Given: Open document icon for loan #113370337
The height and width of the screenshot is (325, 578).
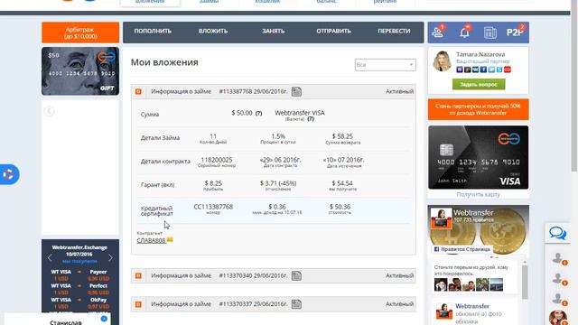Looking at the screenshot, I should [x=296, y=304].
